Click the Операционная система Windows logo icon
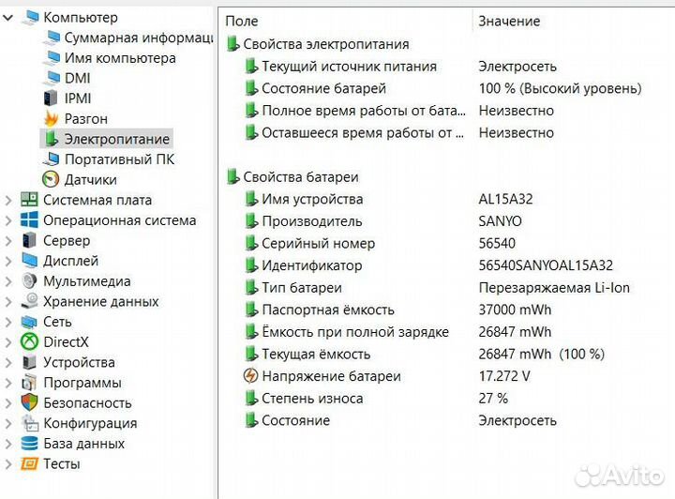 [29, 220]
